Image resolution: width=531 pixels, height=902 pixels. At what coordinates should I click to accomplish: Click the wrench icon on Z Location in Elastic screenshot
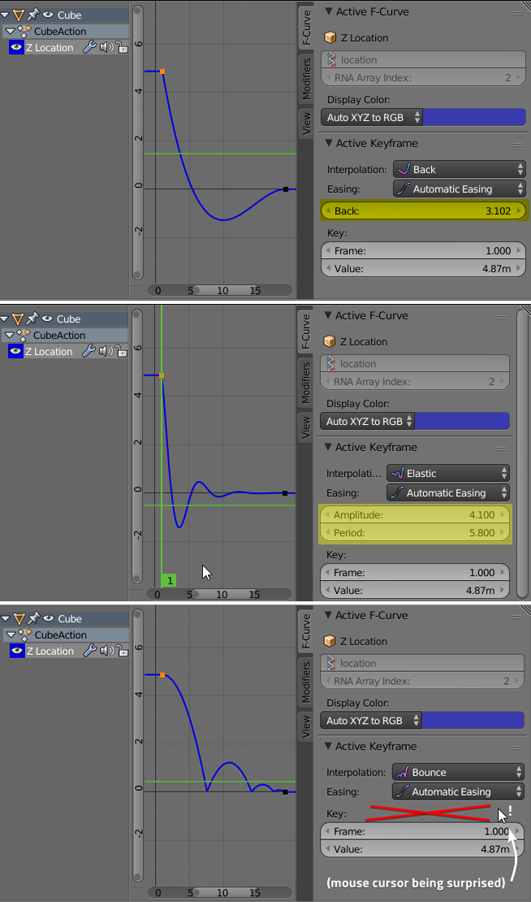click(88, 351)
